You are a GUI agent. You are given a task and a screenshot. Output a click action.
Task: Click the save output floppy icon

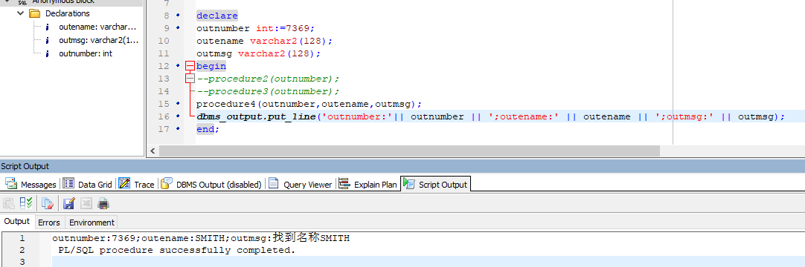tap(68, 203)
